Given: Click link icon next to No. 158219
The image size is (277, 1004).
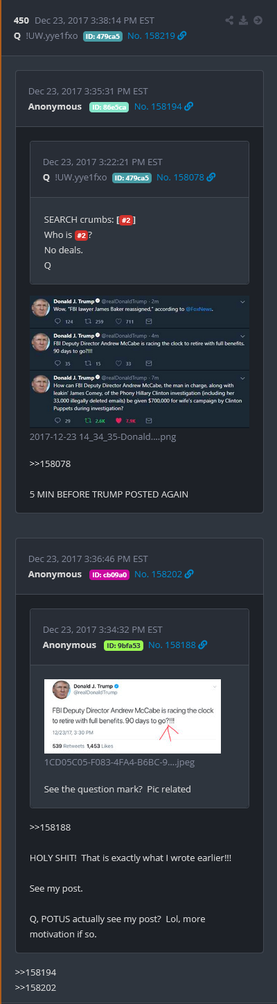Looking at the screenshot, I should click(182, 35).
